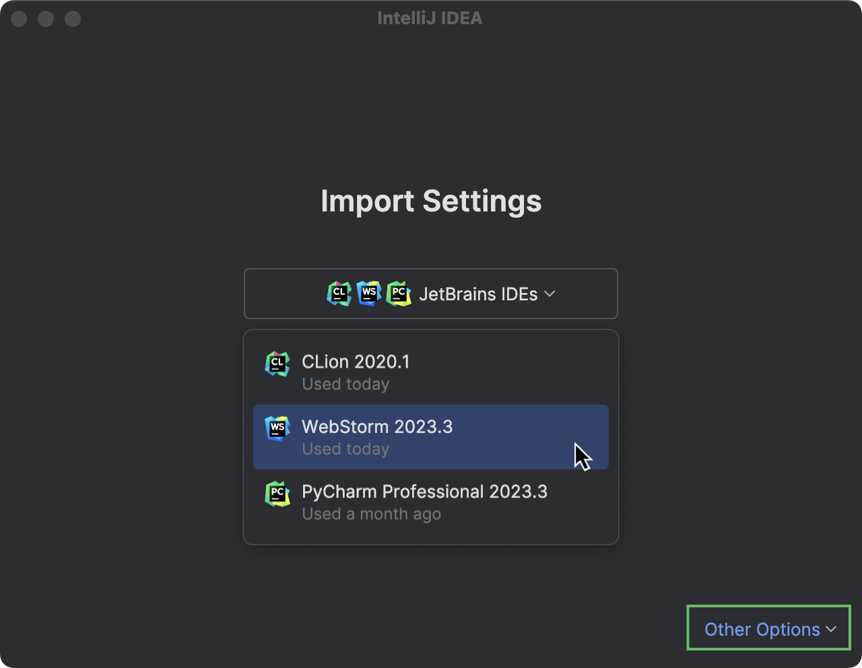Click the highlighted WebStorm row
This screenshot has width=862, height=668.
[431, 437]
